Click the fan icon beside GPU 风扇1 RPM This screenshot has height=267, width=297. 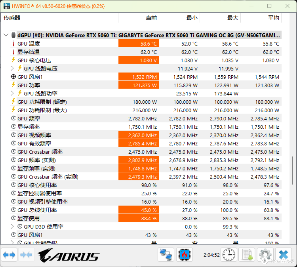[x=13, y=77]
